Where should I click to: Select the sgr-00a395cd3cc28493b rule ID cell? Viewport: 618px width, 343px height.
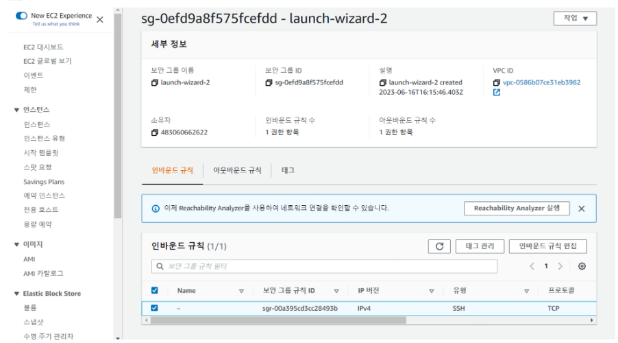coord(300,309)
